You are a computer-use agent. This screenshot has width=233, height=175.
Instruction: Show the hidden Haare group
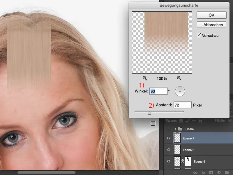169,129
